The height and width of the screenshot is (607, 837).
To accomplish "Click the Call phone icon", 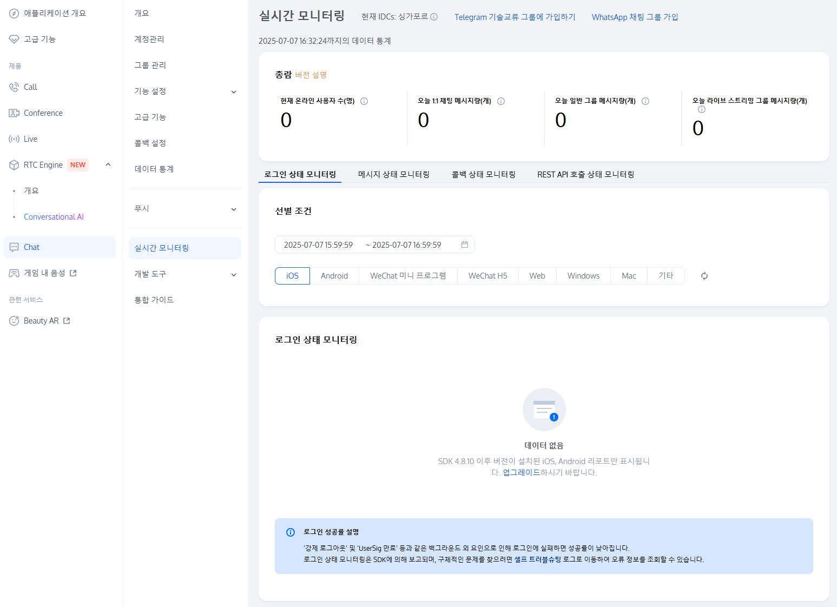I will pyautogui.click(x=14, y=87).
